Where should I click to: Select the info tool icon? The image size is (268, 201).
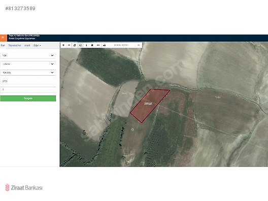tap(86, 45)
